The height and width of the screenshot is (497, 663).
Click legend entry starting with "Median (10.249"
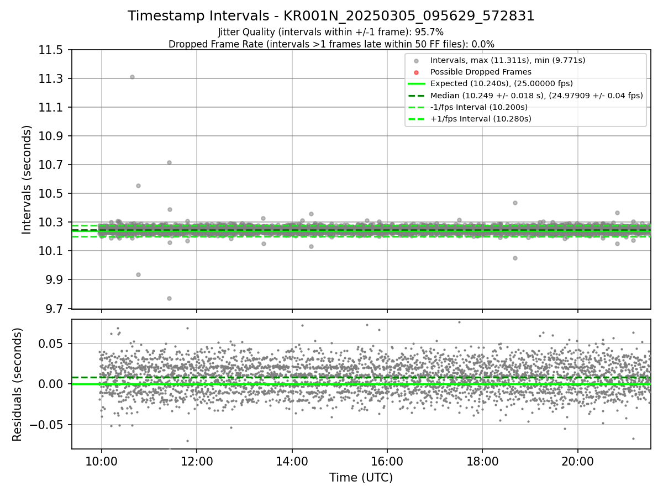[x=536, y=95]
